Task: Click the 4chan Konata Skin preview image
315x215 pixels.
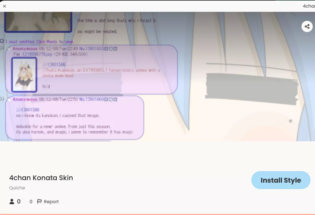Action: coord(157,77)
